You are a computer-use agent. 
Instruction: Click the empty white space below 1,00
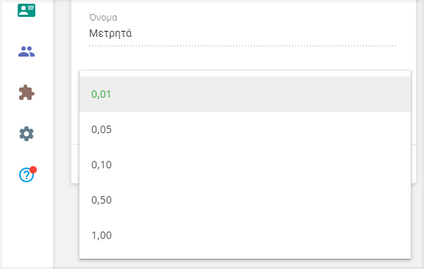coord(245,256)
